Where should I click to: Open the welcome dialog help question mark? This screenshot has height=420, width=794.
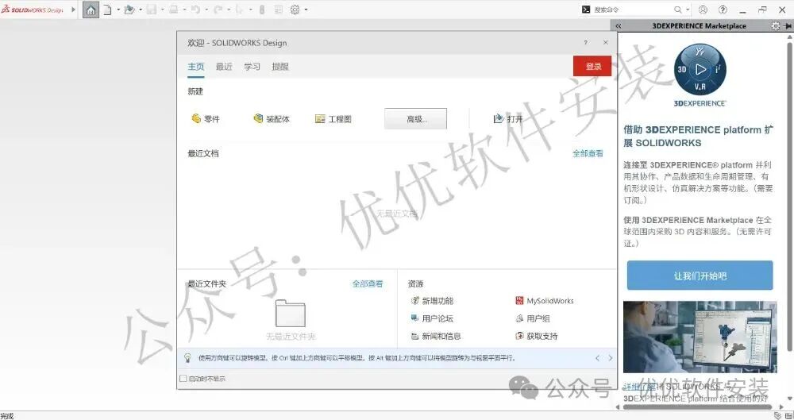click(x=586, y=43)
